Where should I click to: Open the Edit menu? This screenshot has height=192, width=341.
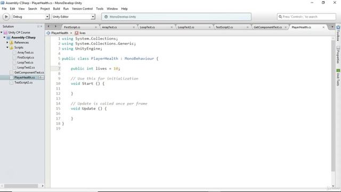[12, 9]
